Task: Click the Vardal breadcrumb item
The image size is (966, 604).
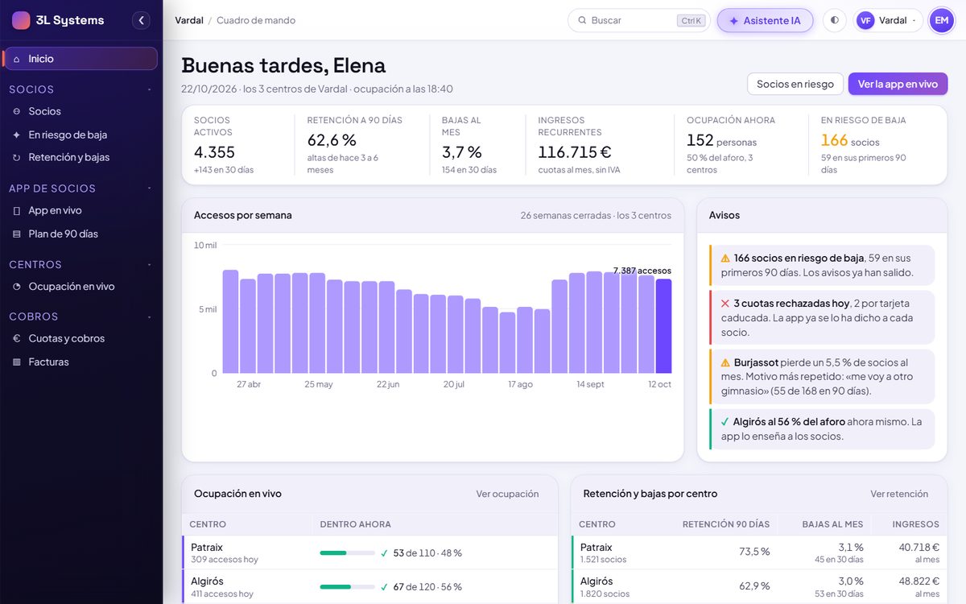Action: 189,20
